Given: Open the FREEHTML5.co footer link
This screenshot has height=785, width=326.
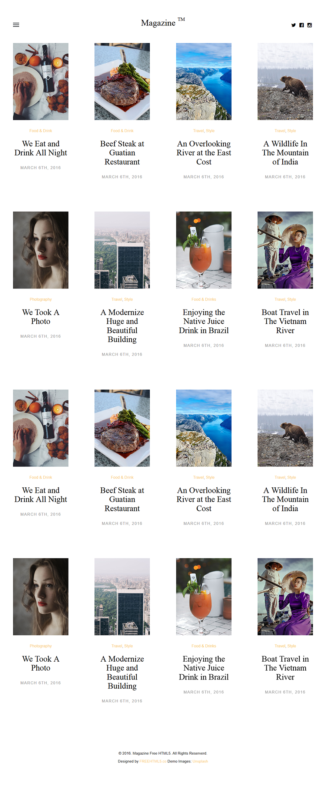Looking at the screenshot, I should coord(153,761).
